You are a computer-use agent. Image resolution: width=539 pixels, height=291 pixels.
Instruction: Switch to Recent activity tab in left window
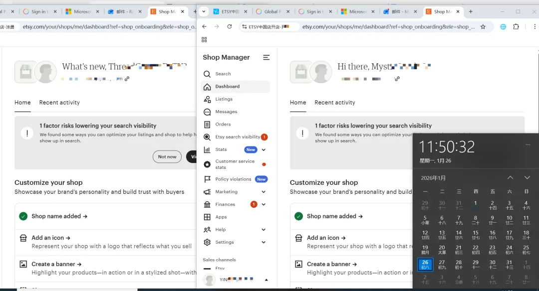tap(59, 103)
